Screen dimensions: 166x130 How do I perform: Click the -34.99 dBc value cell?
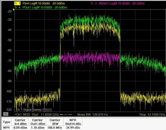coord(73,128)
